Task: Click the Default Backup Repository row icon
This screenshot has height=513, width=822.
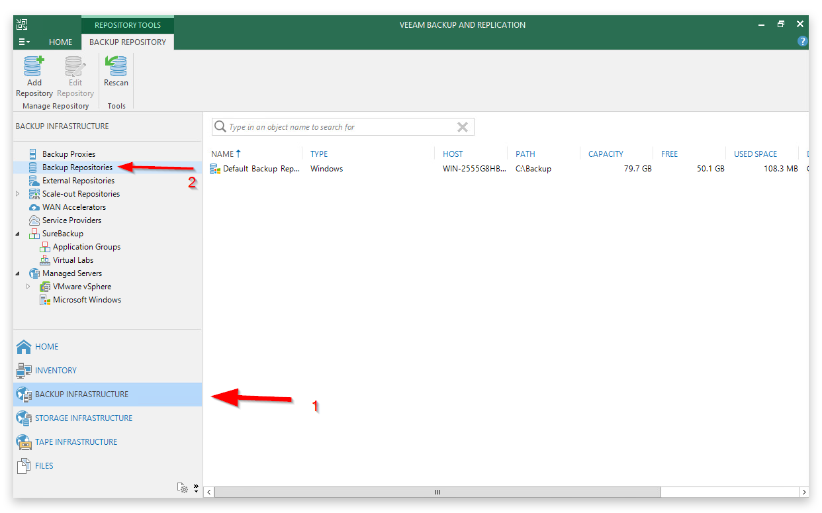Action: [215, 169]
